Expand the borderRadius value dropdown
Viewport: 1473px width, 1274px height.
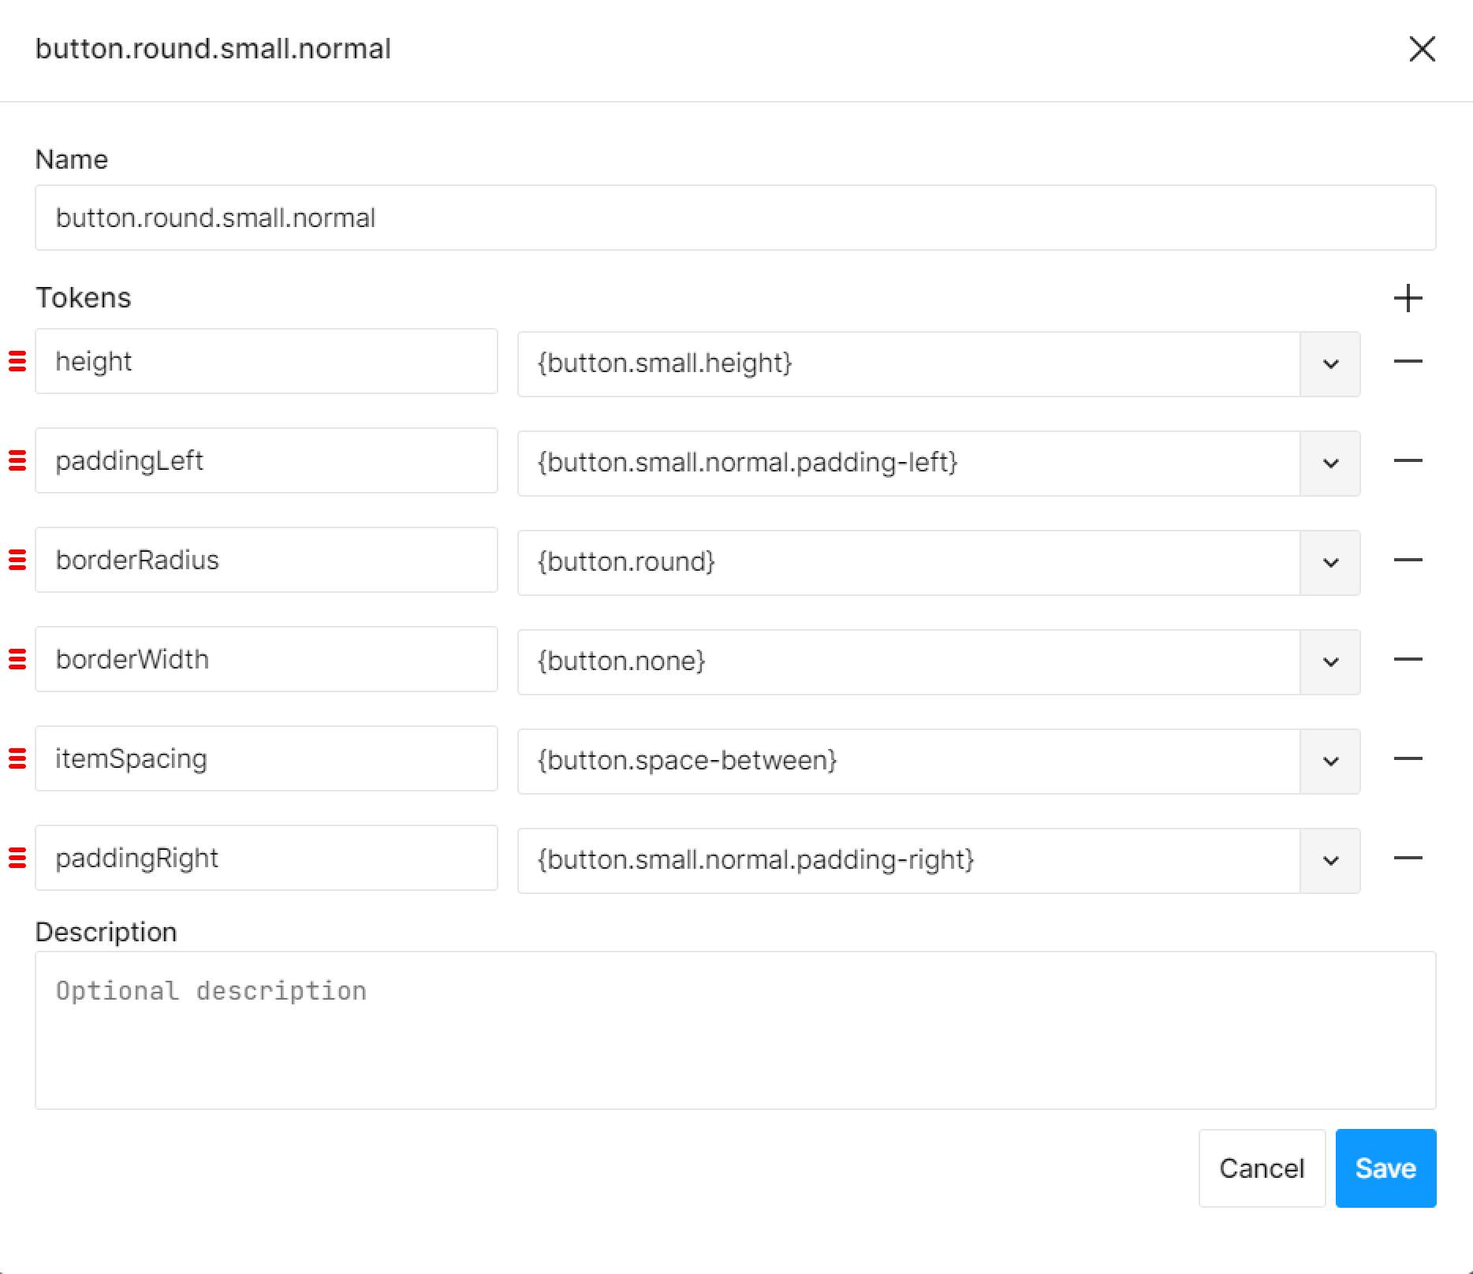point(1330,562)
